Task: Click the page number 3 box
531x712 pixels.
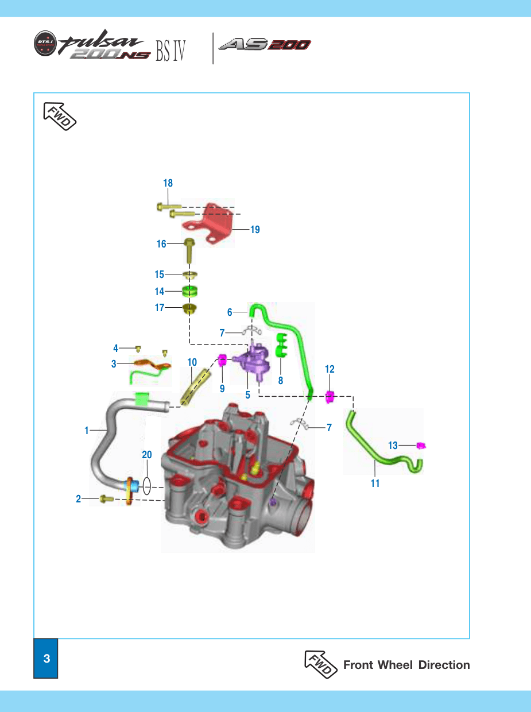Action: (46, 658)
